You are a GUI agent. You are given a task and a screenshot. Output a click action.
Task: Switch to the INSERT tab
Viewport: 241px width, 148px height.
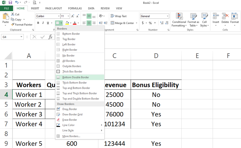click(35, 8)
